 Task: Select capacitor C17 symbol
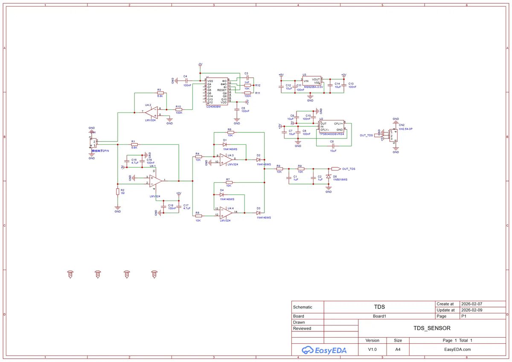coord(178,206)
